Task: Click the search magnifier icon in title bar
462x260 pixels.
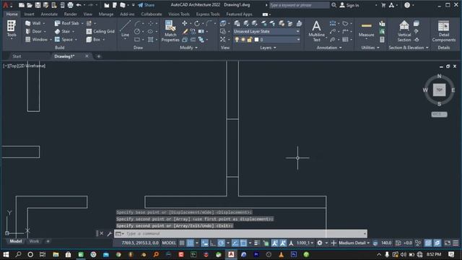Action: pyautogui.click(x=334, y=5)
